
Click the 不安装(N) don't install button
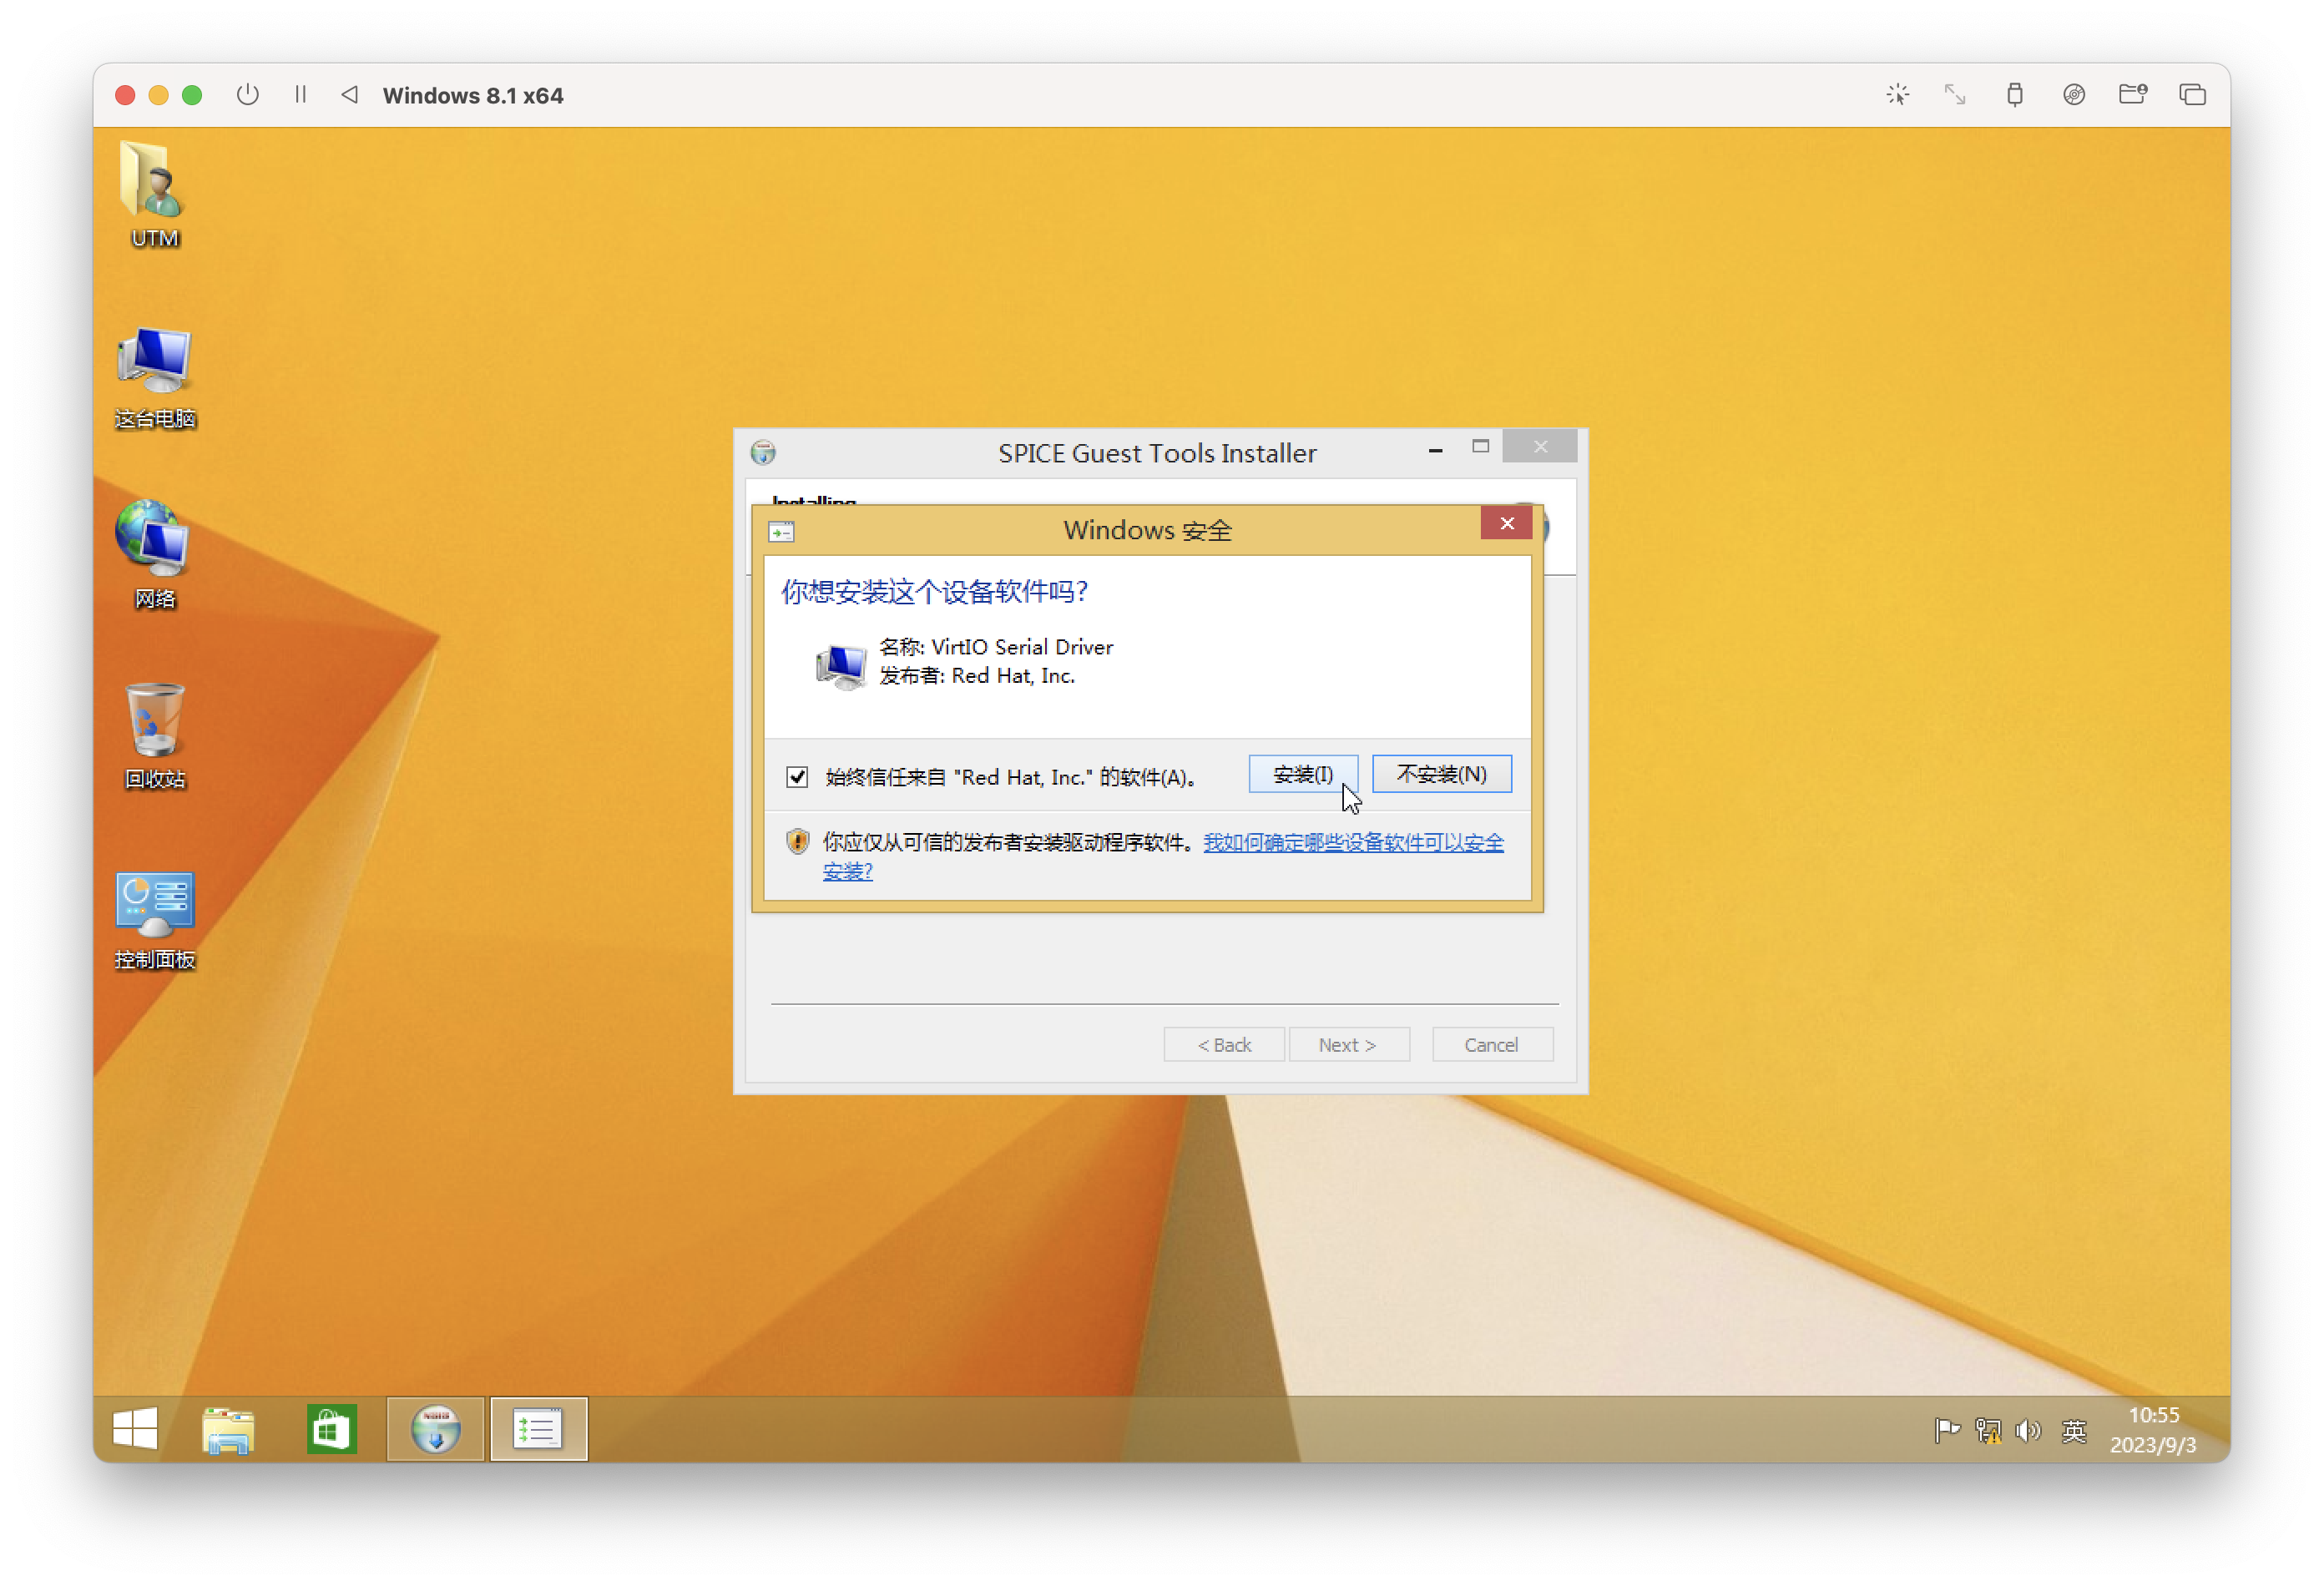1441,774
